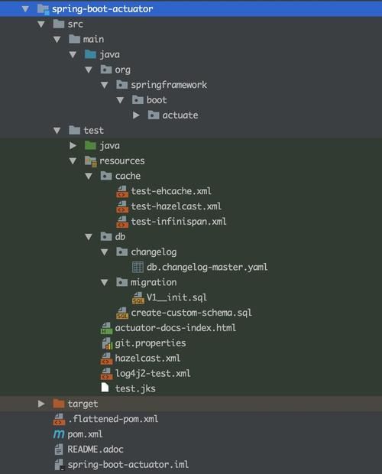This screenshot has height=474, width=382.
Task: Collapse the main folder arrow
Action: tap(57, 39)
